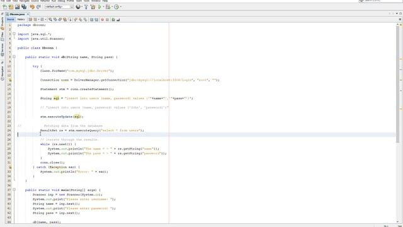Switch to History view
The image size is (403, 227).
pos(21,20)
